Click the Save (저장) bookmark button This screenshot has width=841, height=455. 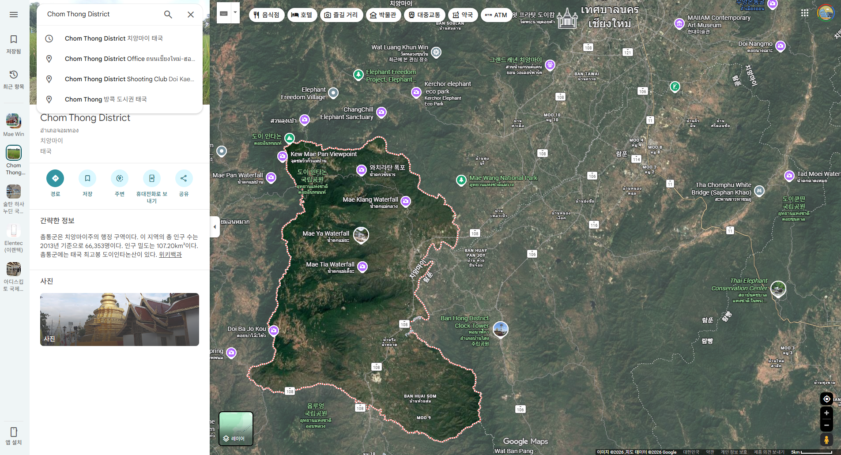click(87, 178)
